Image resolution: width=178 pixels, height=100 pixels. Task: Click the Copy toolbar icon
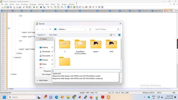point(27,7)
